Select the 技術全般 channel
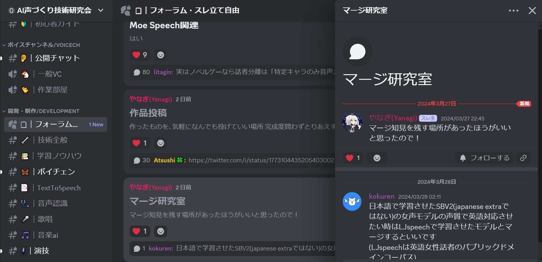 pos(55,140)
